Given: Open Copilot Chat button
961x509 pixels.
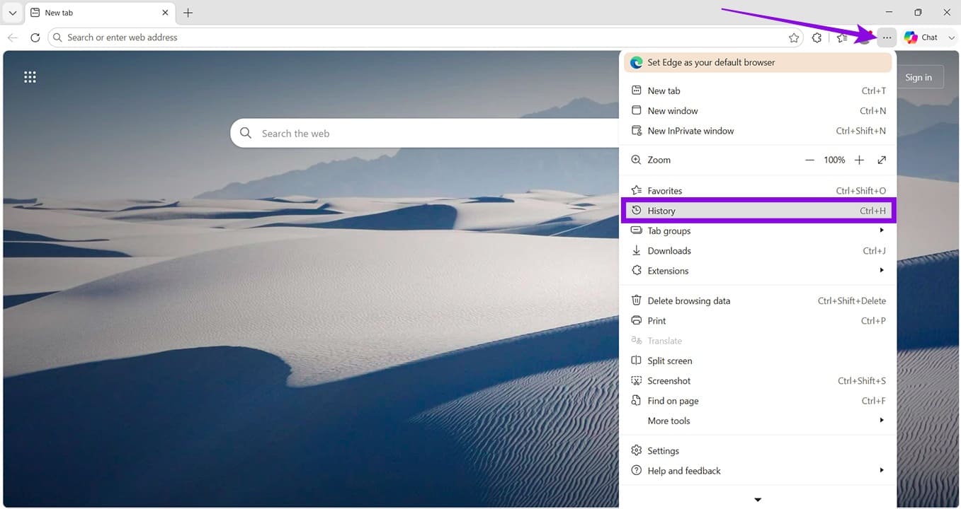Looking at the screenshot, I should coord(920,37).
